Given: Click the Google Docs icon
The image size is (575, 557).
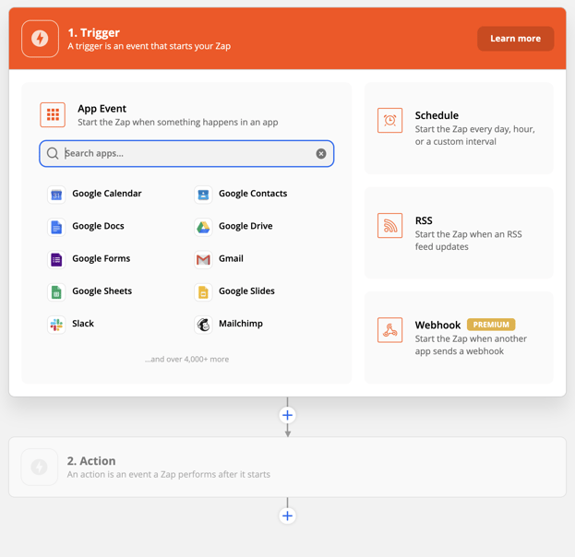Looking at the screenshot, I should coord(56,227).
